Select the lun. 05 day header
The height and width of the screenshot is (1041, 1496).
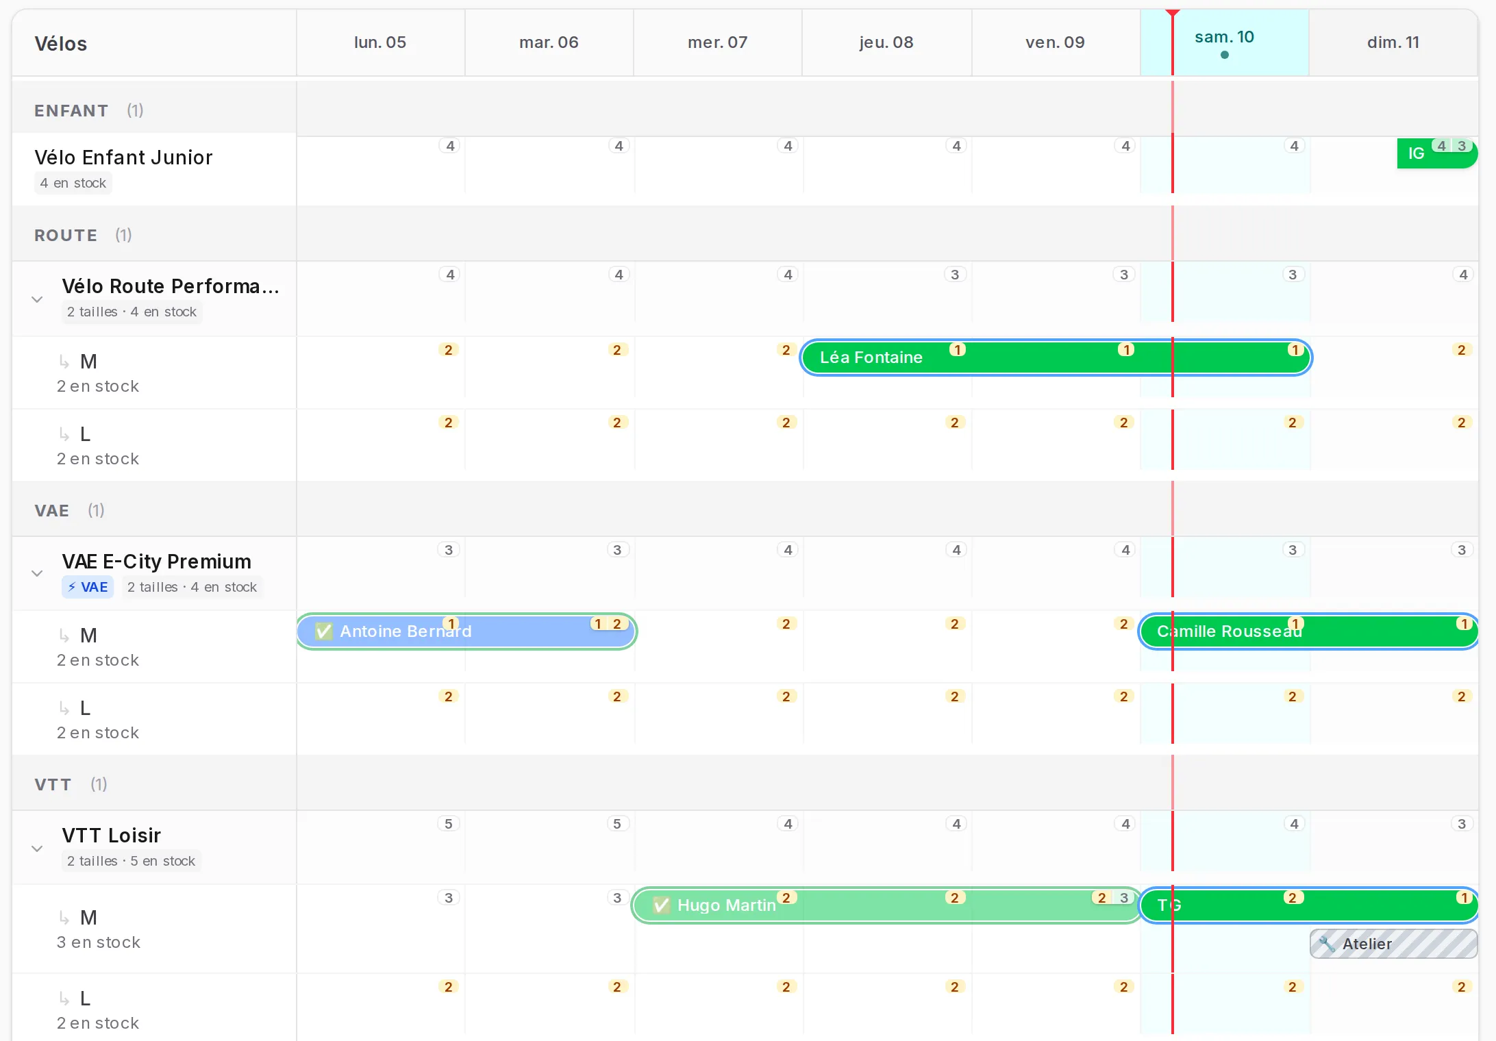[x=380, y=42]
